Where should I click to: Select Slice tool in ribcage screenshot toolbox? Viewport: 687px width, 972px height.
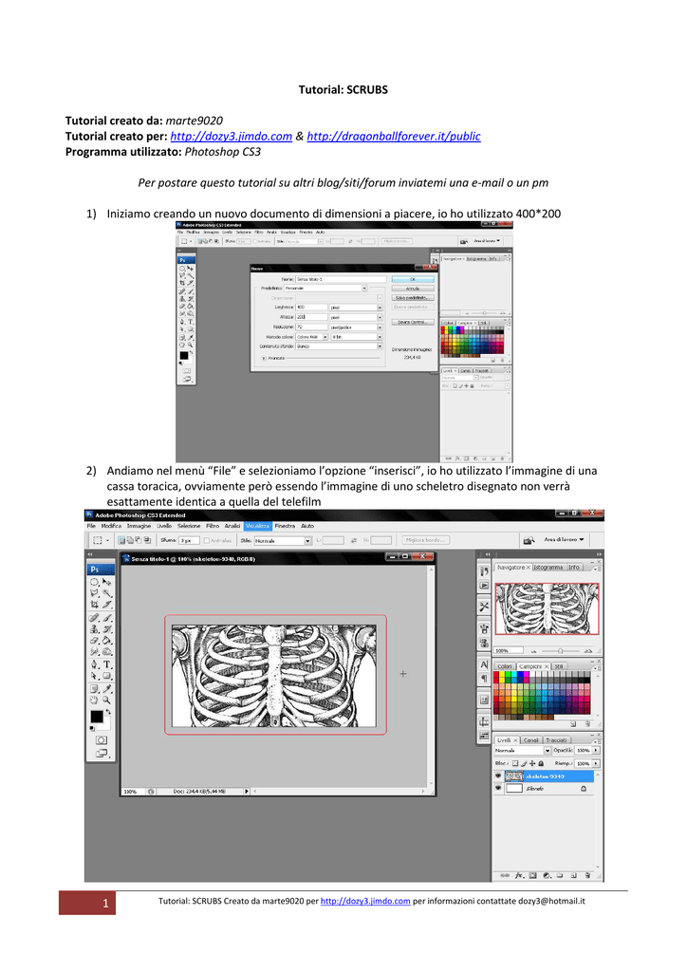[107, 605]
